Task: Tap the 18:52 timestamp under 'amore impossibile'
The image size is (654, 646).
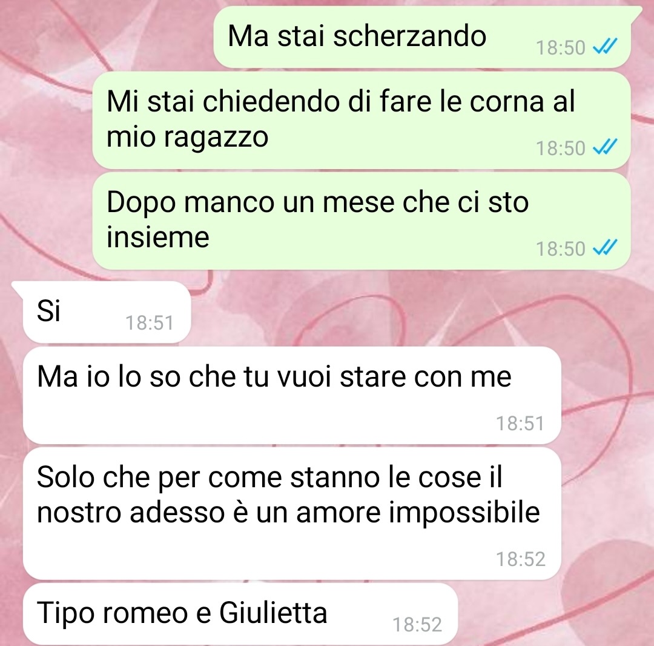Action: point(521,559)
